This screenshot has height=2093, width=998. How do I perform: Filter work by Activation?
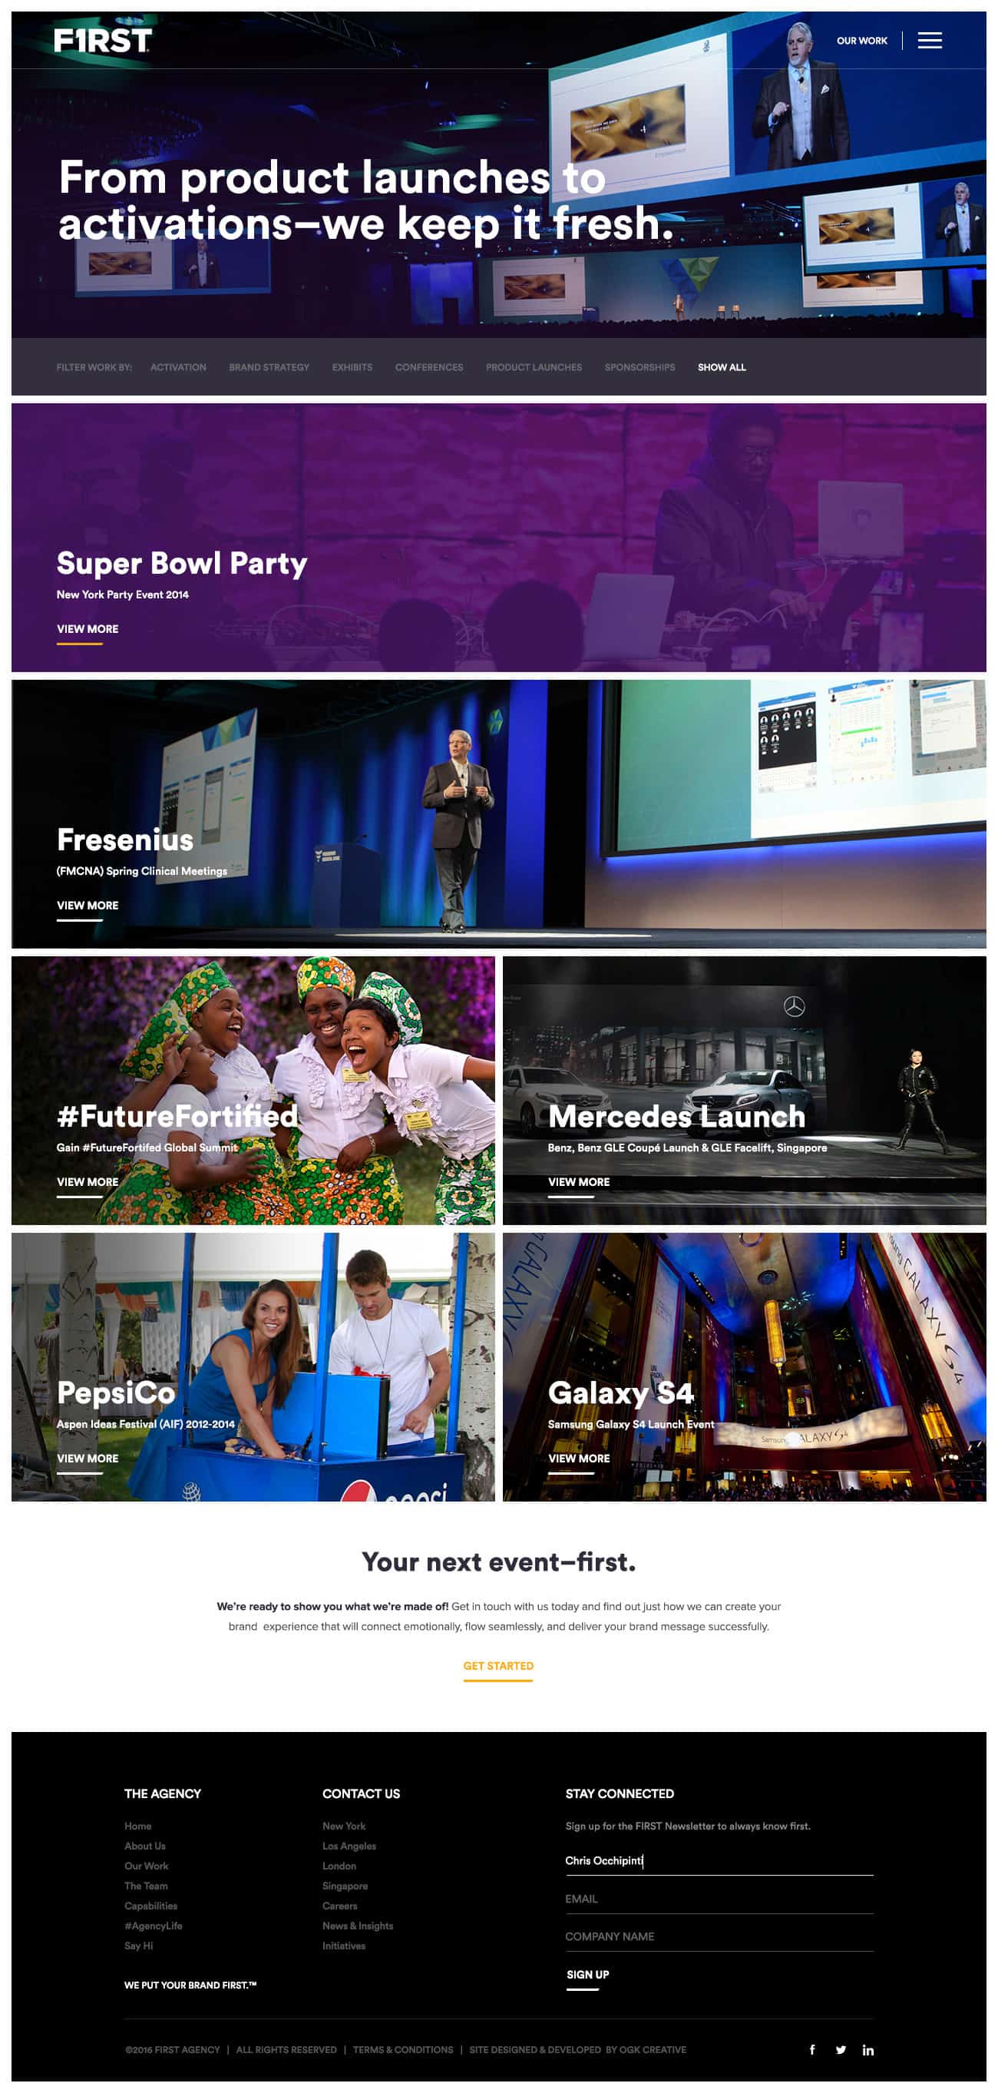click(x=178, y=367)
